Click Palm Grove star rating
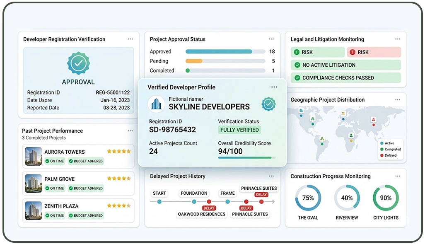Screen dimensions: 425x244 tap(119, 179)
